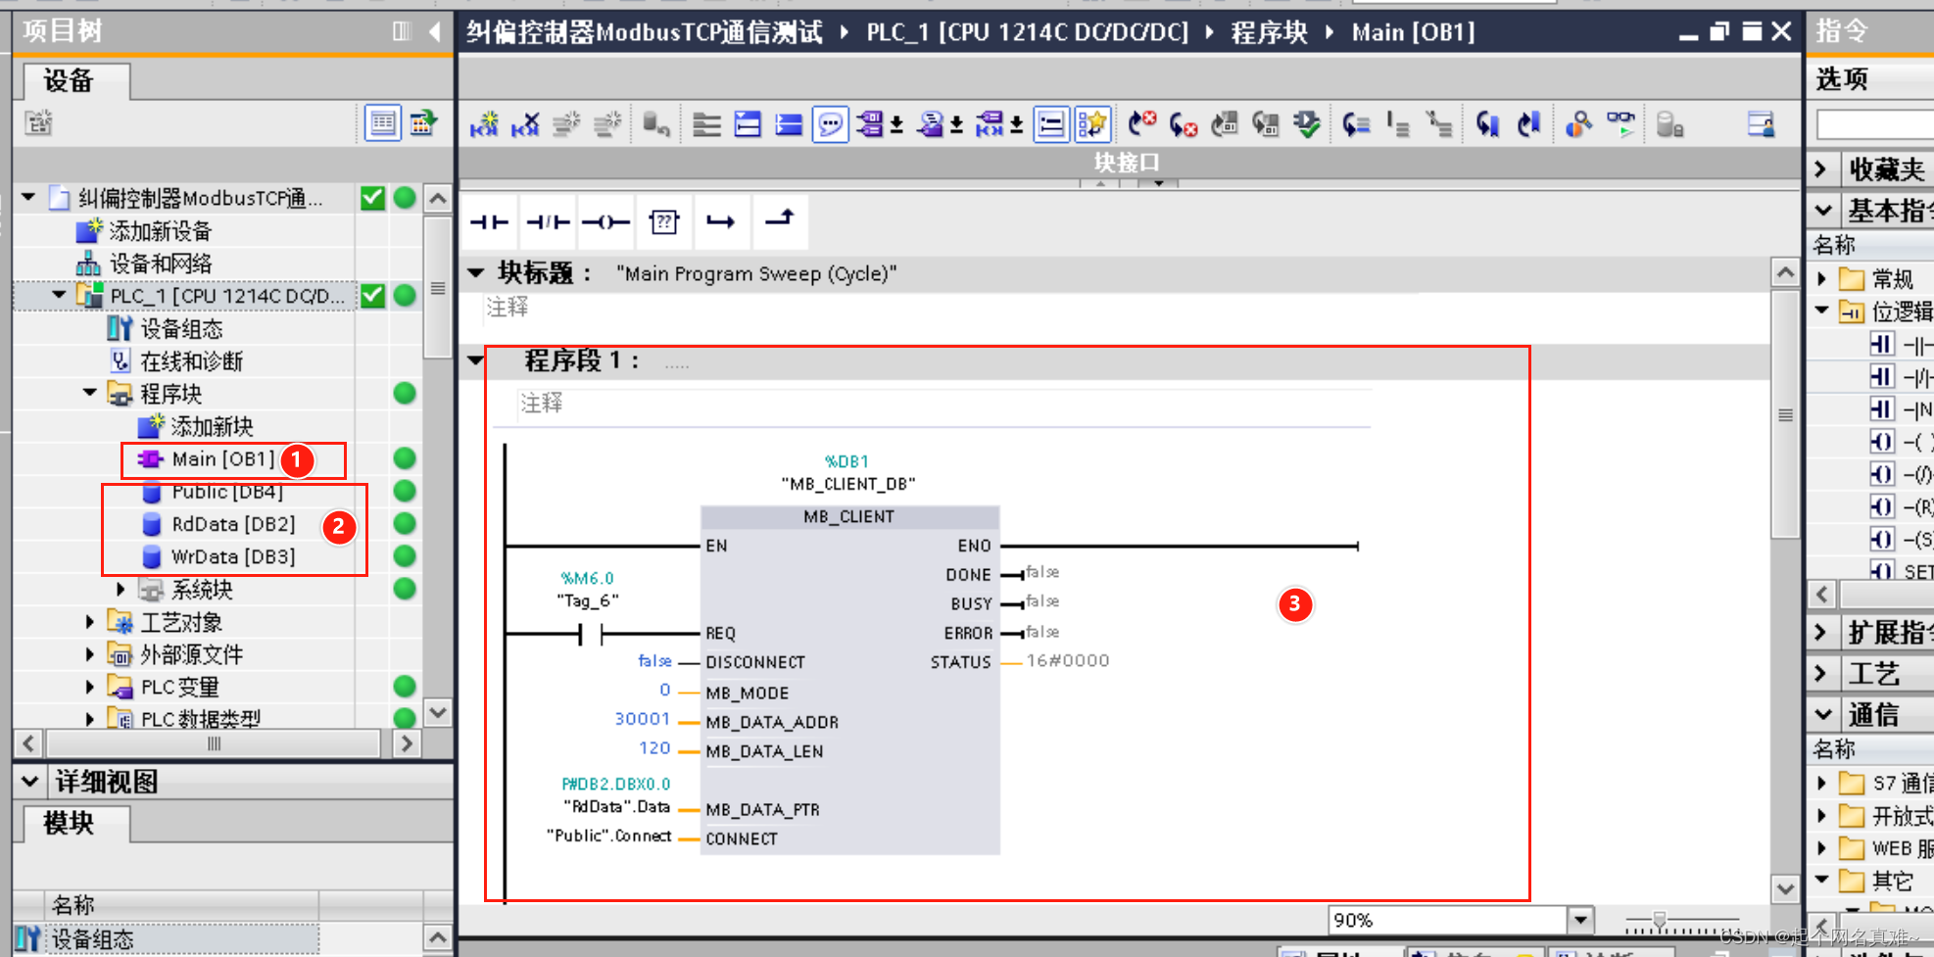
Task: Open 在线和诊断 under PLC_1
Action: [x=191, y=361]
